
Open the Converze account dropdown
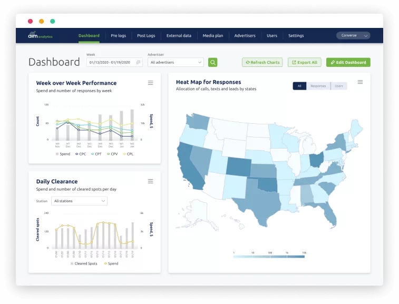(x=353, y=35)
